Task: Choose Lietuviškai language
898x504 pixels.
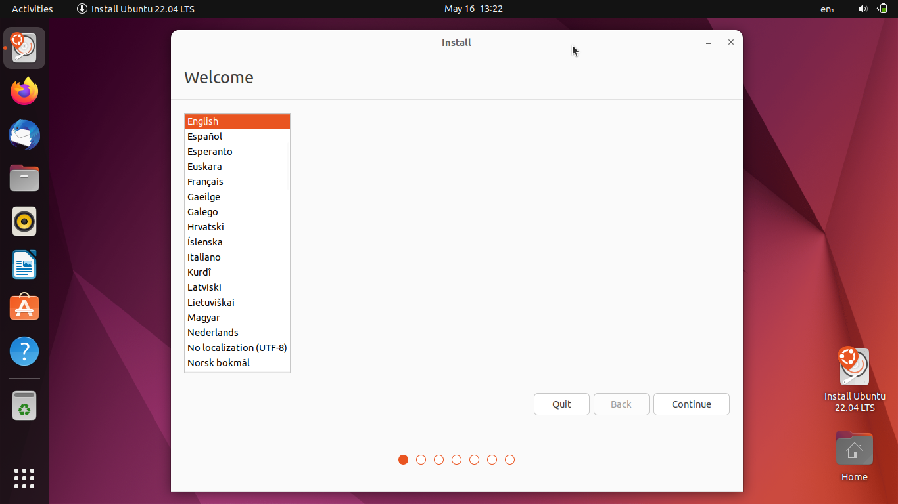Action: [x=237, y=303]
